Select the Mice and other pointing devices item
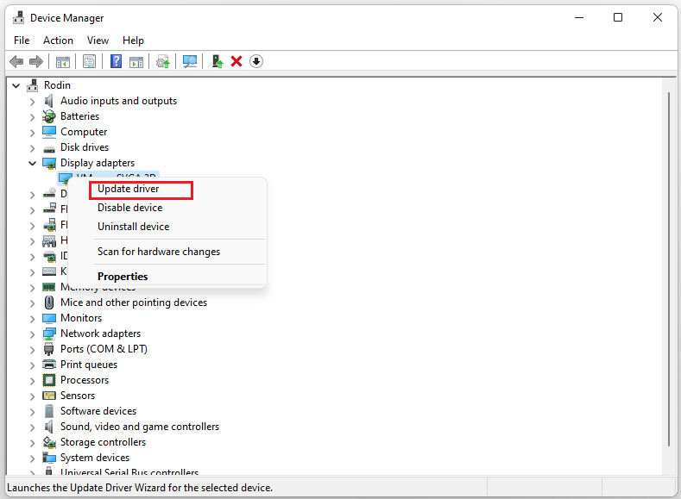This screenshot has height=499, width=681. (133, 303)
